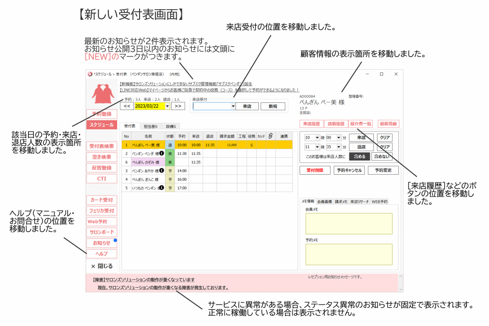Viewport: 489px width, 326px height.
Task: Open the arrival minute dropdown showing 00
Action: click(x=339, y=138)
